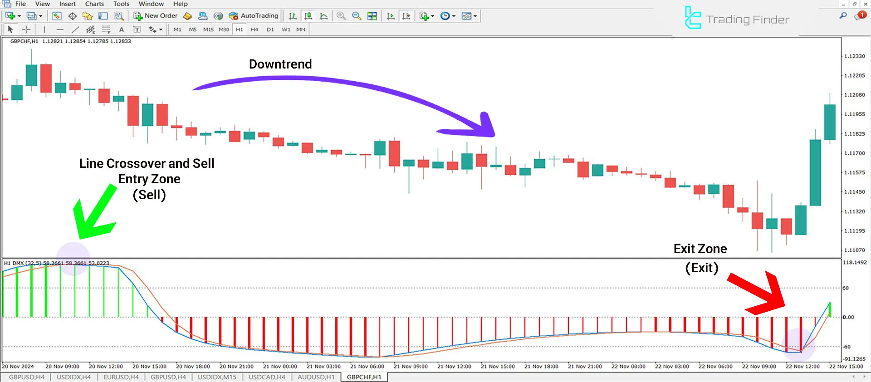
Task: Select the text label tool
Action: (x=137, y=29)
